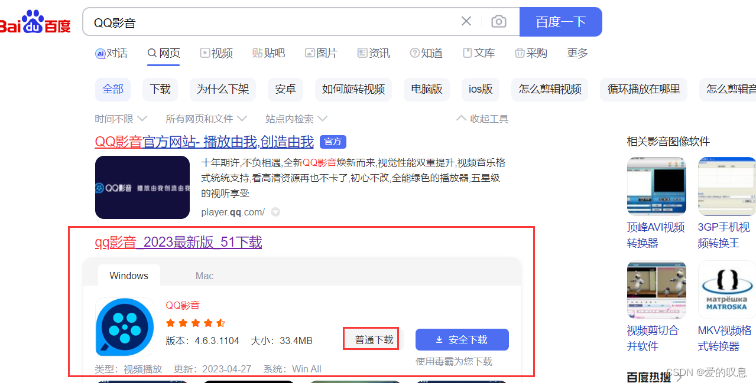Select the ios版 filter chip
This screenshot has width=756, height=383.
[481, 89]
